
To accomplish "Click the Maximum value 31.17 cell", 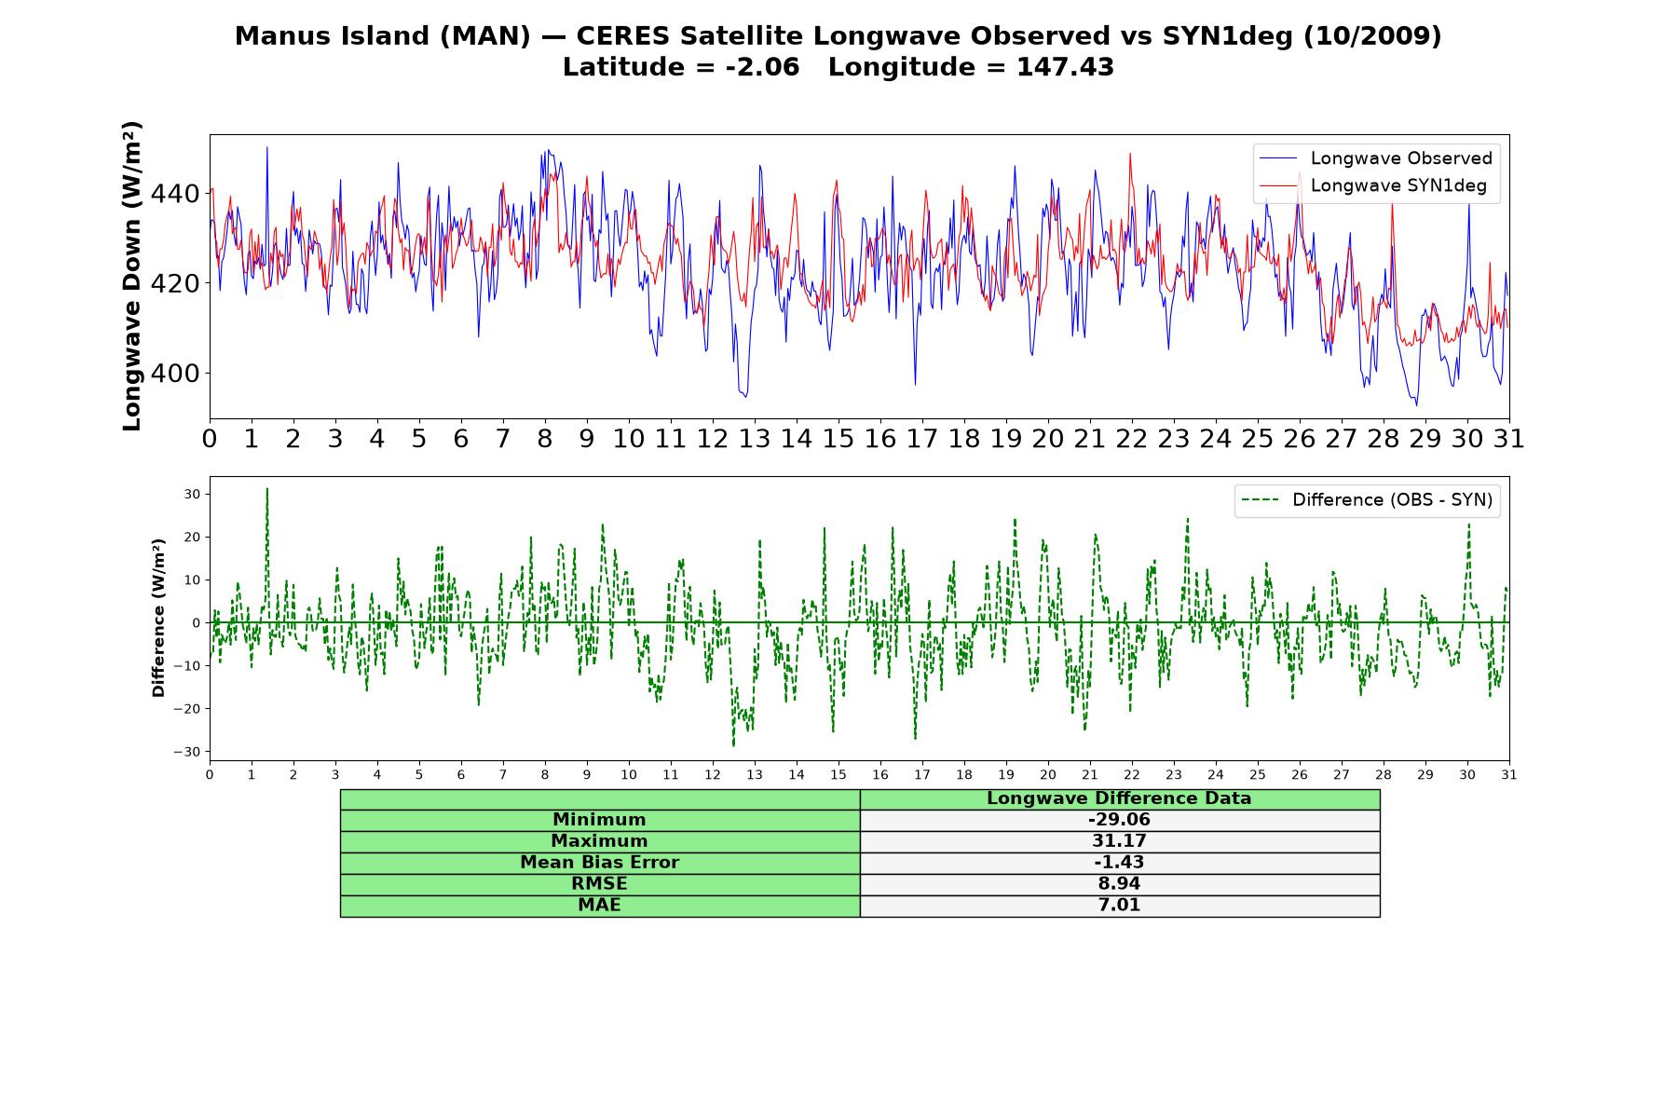I will click(x=1120, y=841).
